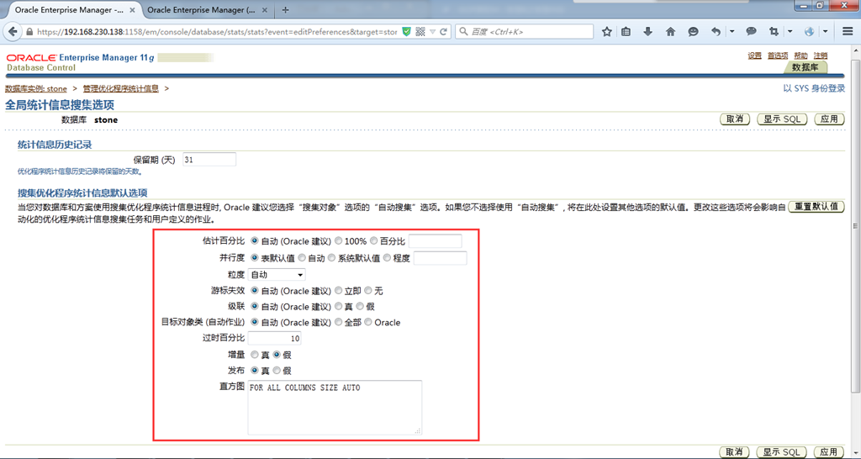Image resolution: width=861 pixels, height=459 pixels.
Task: Go to browser home icon
Action: point(670,32)
